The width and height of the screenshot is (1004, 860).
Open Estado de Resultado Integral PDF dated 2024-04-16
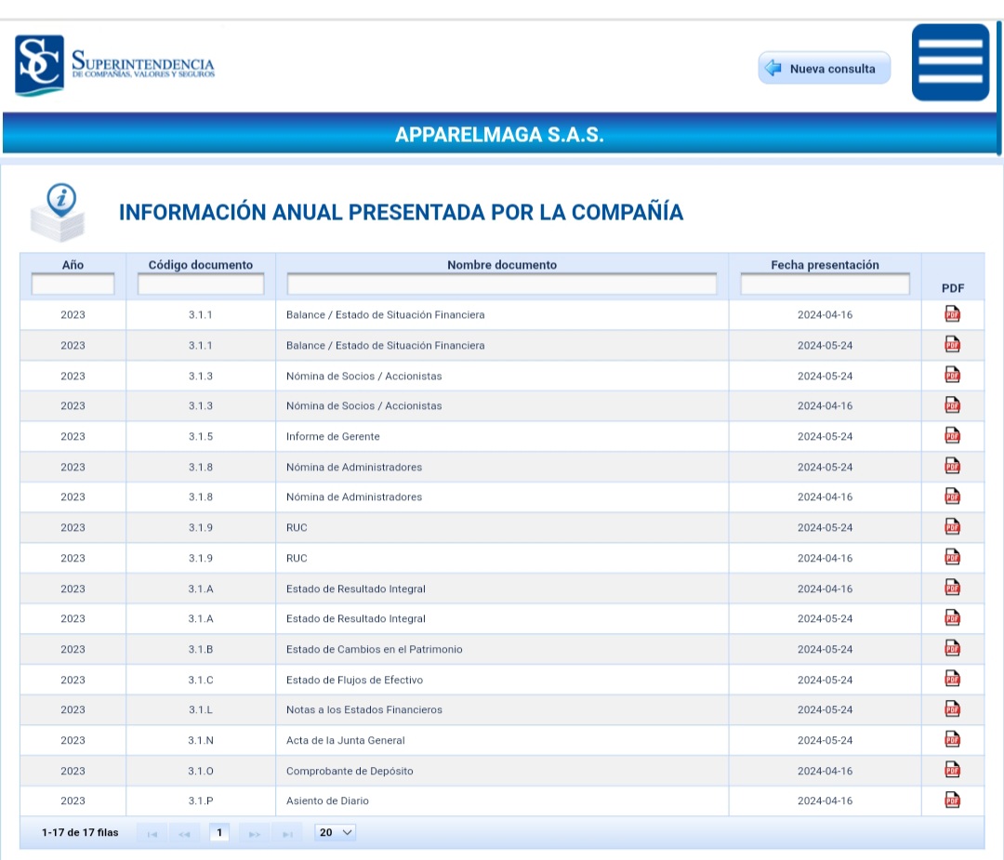pyautogui.click(x=952, y=588)
